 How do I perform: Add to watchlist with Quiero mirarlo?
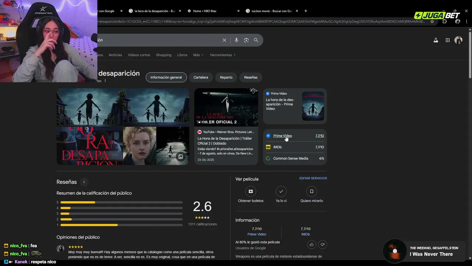[312, 191]
